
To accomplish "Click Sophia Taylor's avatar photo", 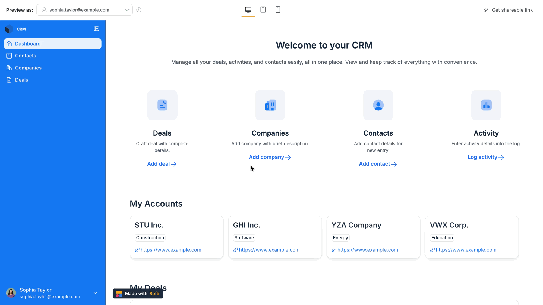I will pyautogui.click(x=11, y=293).
